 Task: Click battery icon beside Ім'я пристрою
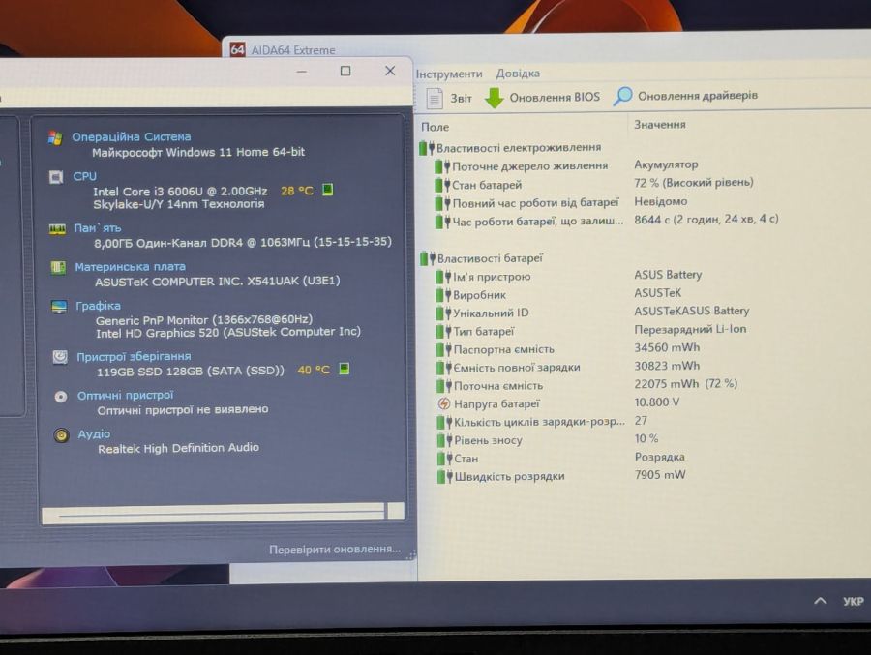click(x=443, y=277)
